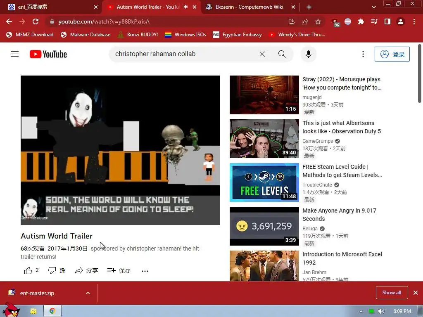Click the share page icon in address bar
423x317 pixels.
coord(305,21)
